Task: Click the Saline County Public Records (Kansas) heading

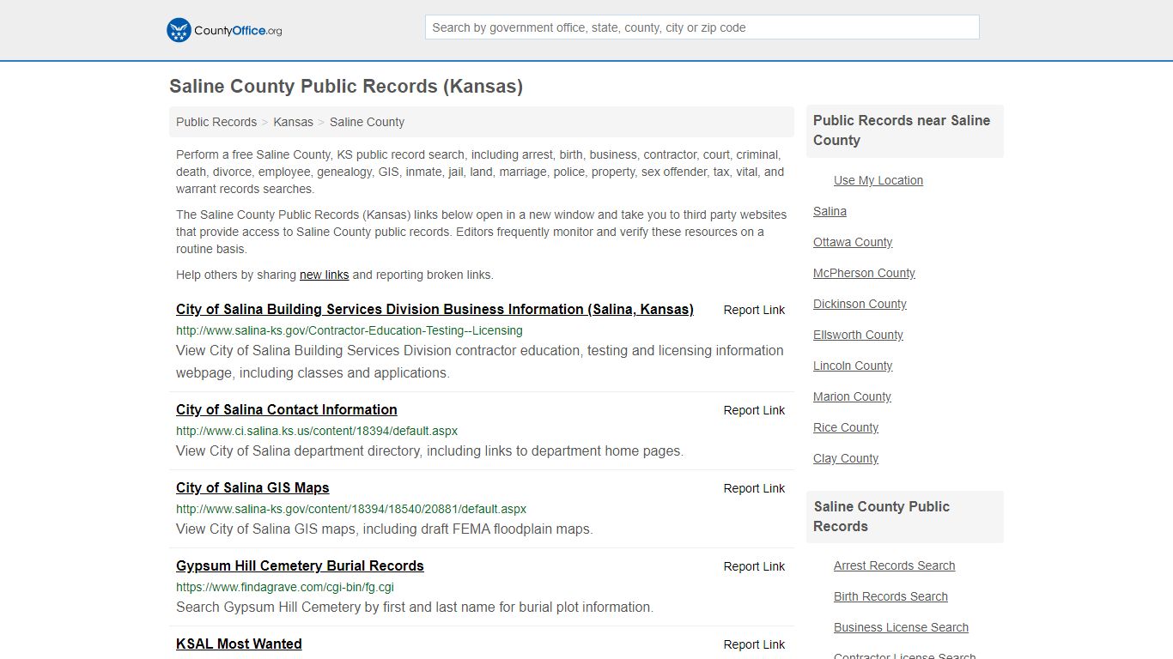Action: [x=346, y=86]
